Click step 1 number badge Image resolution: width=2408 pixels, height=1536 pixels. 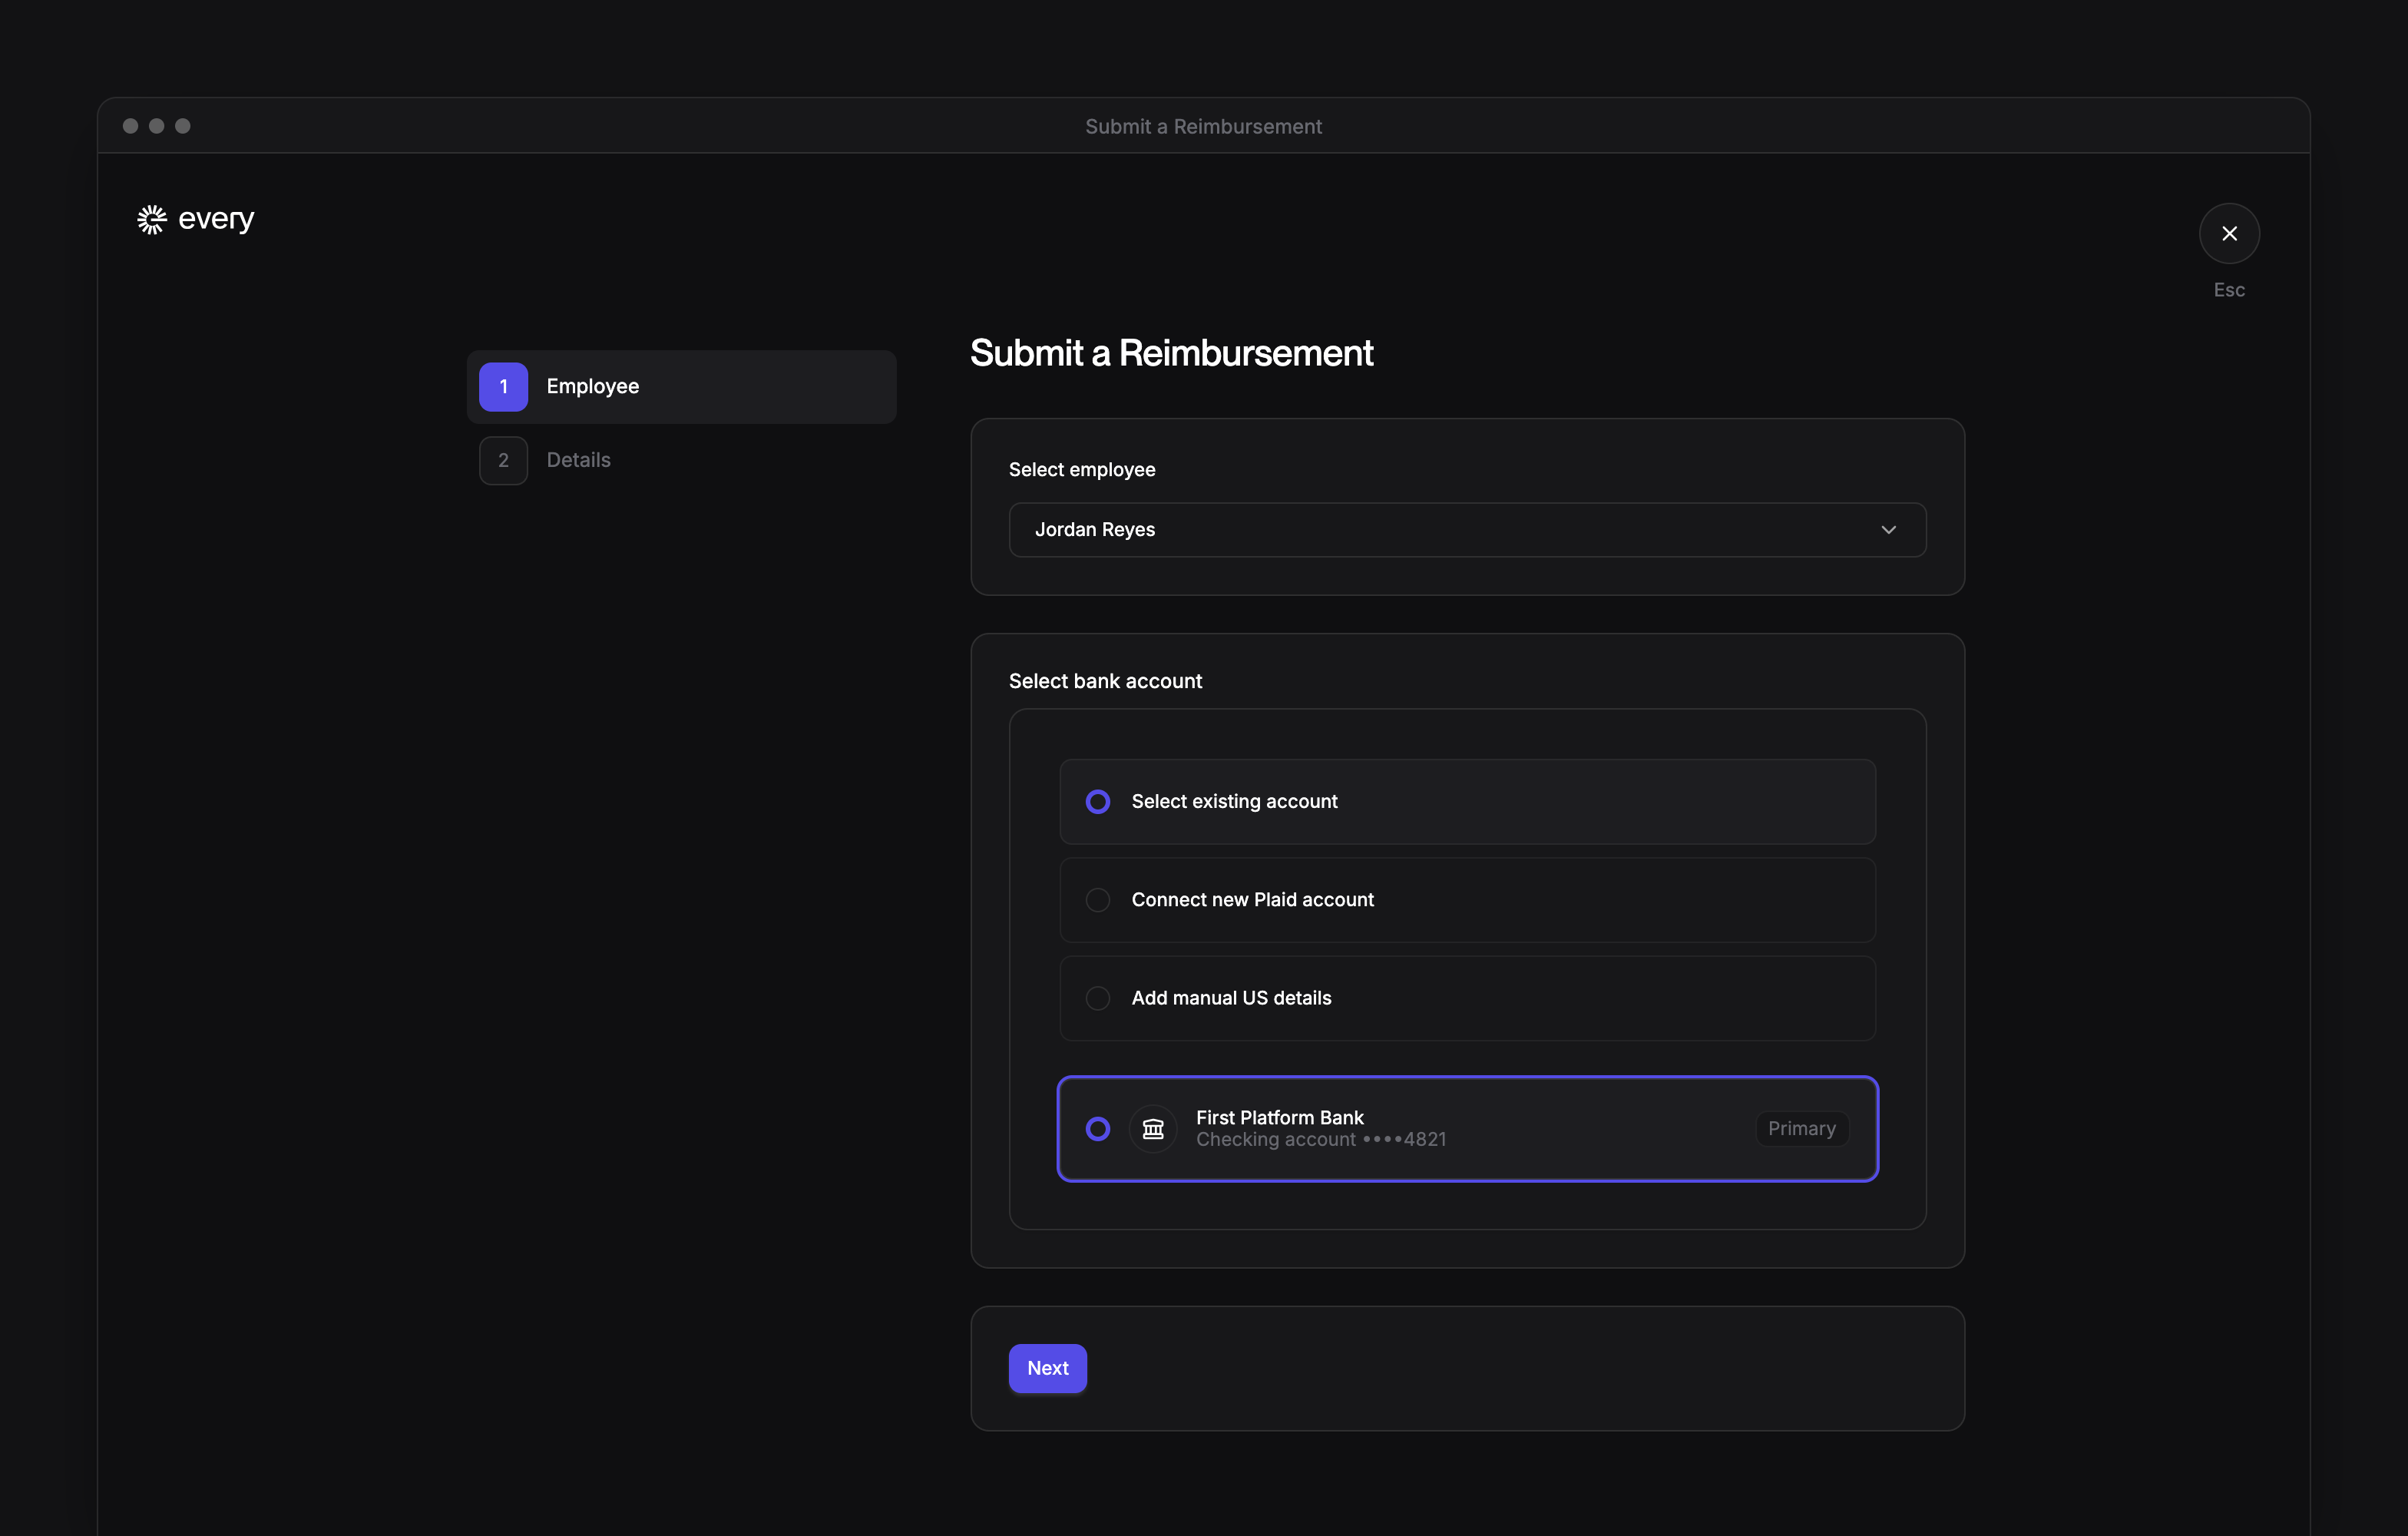click(x=503, y=387)
